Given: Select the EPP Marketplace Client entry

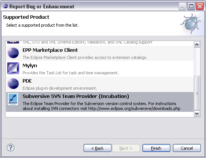Looking at the screenshot, I should click(x=100, y=53).
